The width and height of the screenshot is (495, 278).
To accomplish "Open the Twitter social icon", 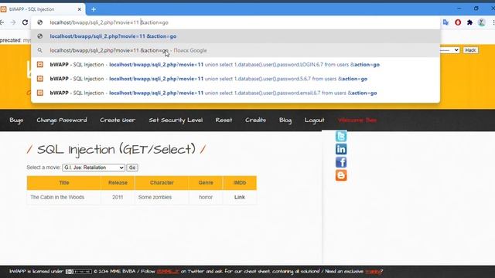I will (x=341, y=136).
